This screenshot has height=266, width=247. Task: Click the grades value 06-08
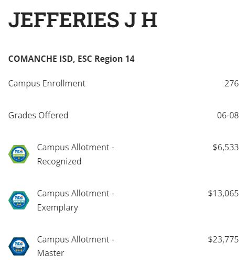(x=228, y=115)
